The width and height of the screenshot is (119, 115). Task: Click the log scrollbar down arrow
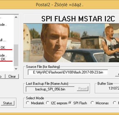16,68
